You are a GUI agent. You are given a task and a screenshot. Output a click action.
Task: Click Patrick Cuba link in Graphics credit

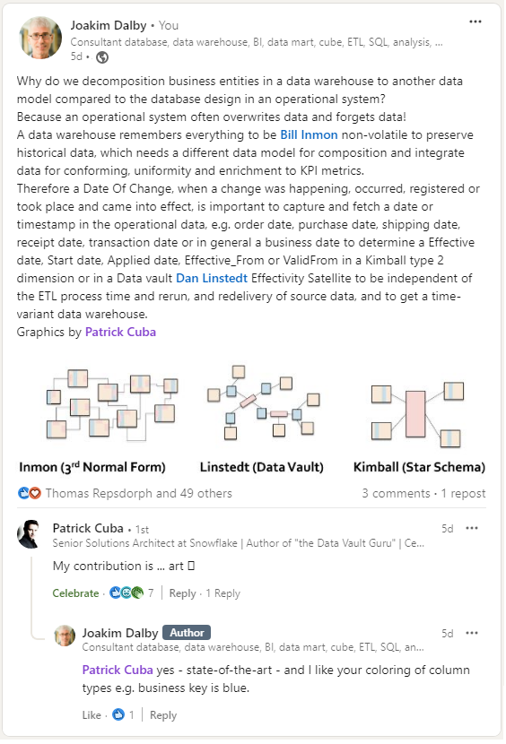click(x=120, y=333)
